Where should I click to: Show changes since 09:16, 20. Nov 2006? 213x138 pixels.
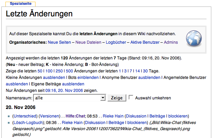click(64, 91)
